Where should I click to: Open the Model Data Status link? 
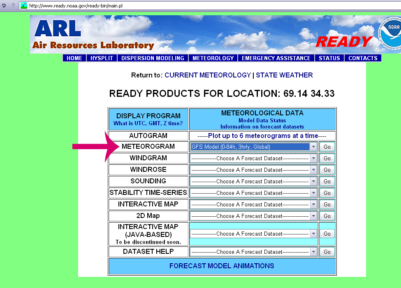[x=262, y=120]
